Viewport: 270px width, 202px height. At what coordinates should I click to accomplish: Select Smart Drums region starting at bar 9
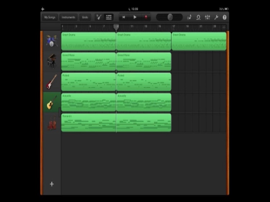click(144, 41)
